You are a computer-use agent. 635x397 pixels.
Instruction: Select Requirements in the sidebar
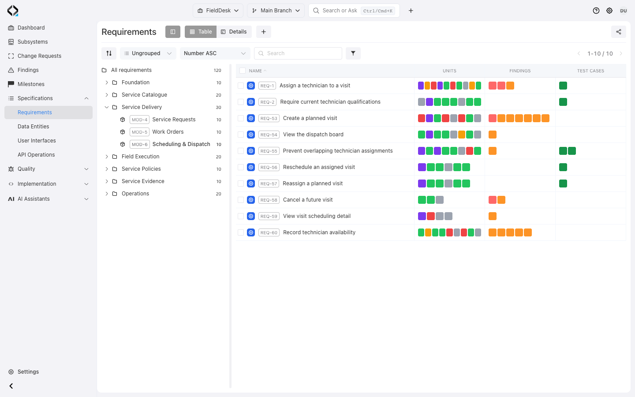[x=49, y=112]
